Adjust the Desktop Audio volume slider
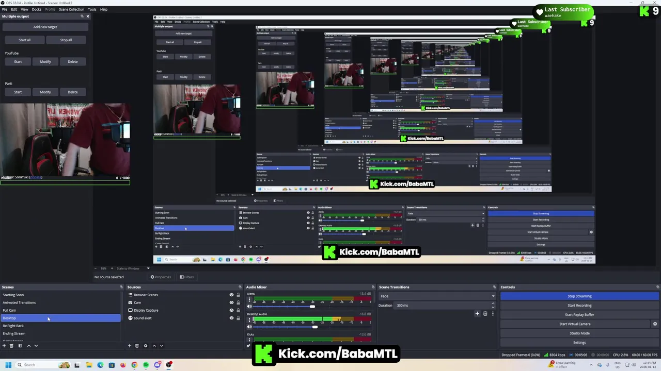661x371 pixels. 314,327
